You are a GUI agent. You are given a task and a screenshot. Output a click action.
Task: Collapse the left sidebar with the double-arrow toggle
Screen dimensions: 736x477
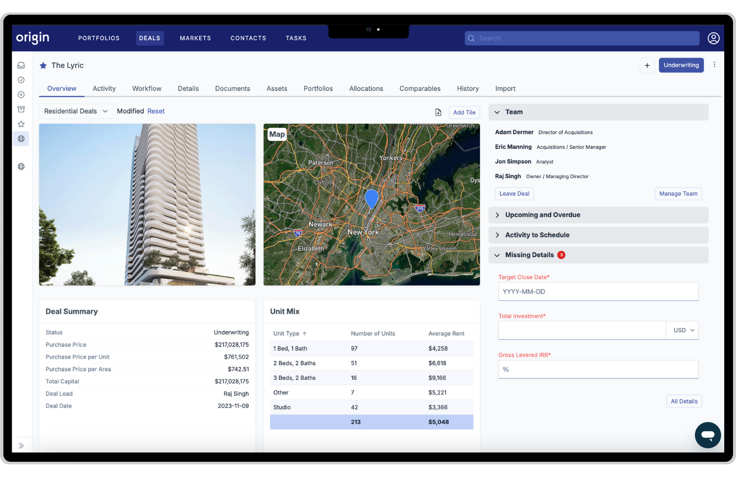tap(22, 446)
